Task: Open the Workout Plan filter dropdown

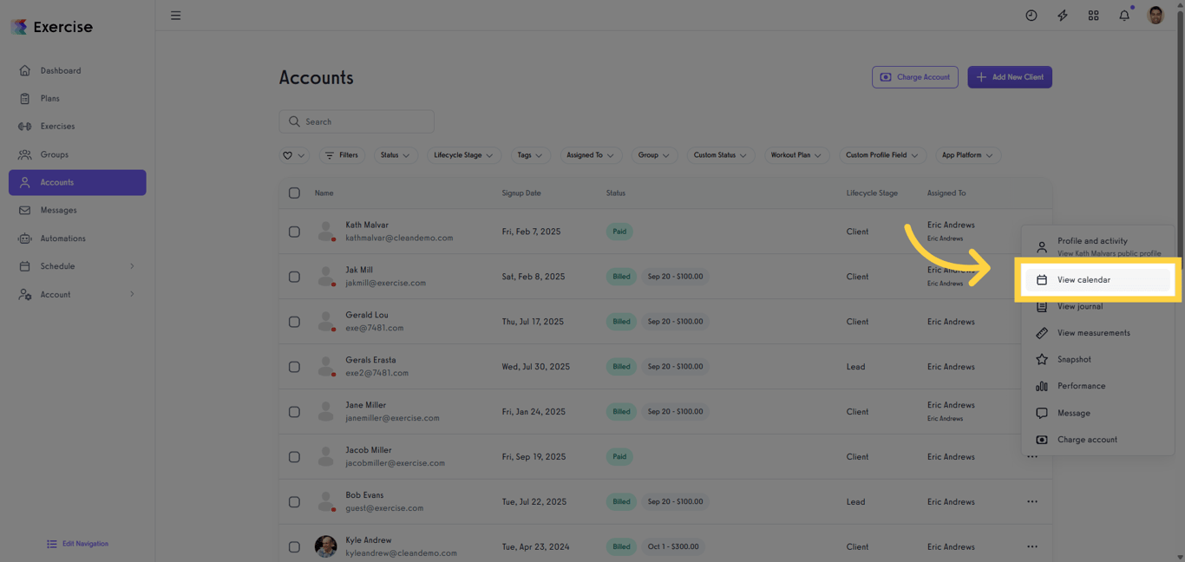Action: click(x=796, y=154)
